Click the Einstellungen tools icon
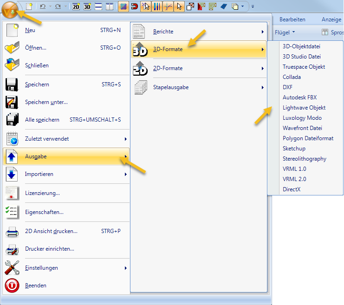This screenshot has height=305, width=344. tap(12, 268)
